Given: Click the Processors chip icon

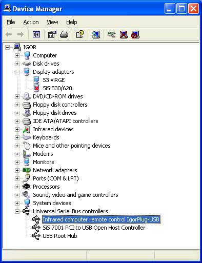Looking at the screenshot, I should tap(27, 187).
